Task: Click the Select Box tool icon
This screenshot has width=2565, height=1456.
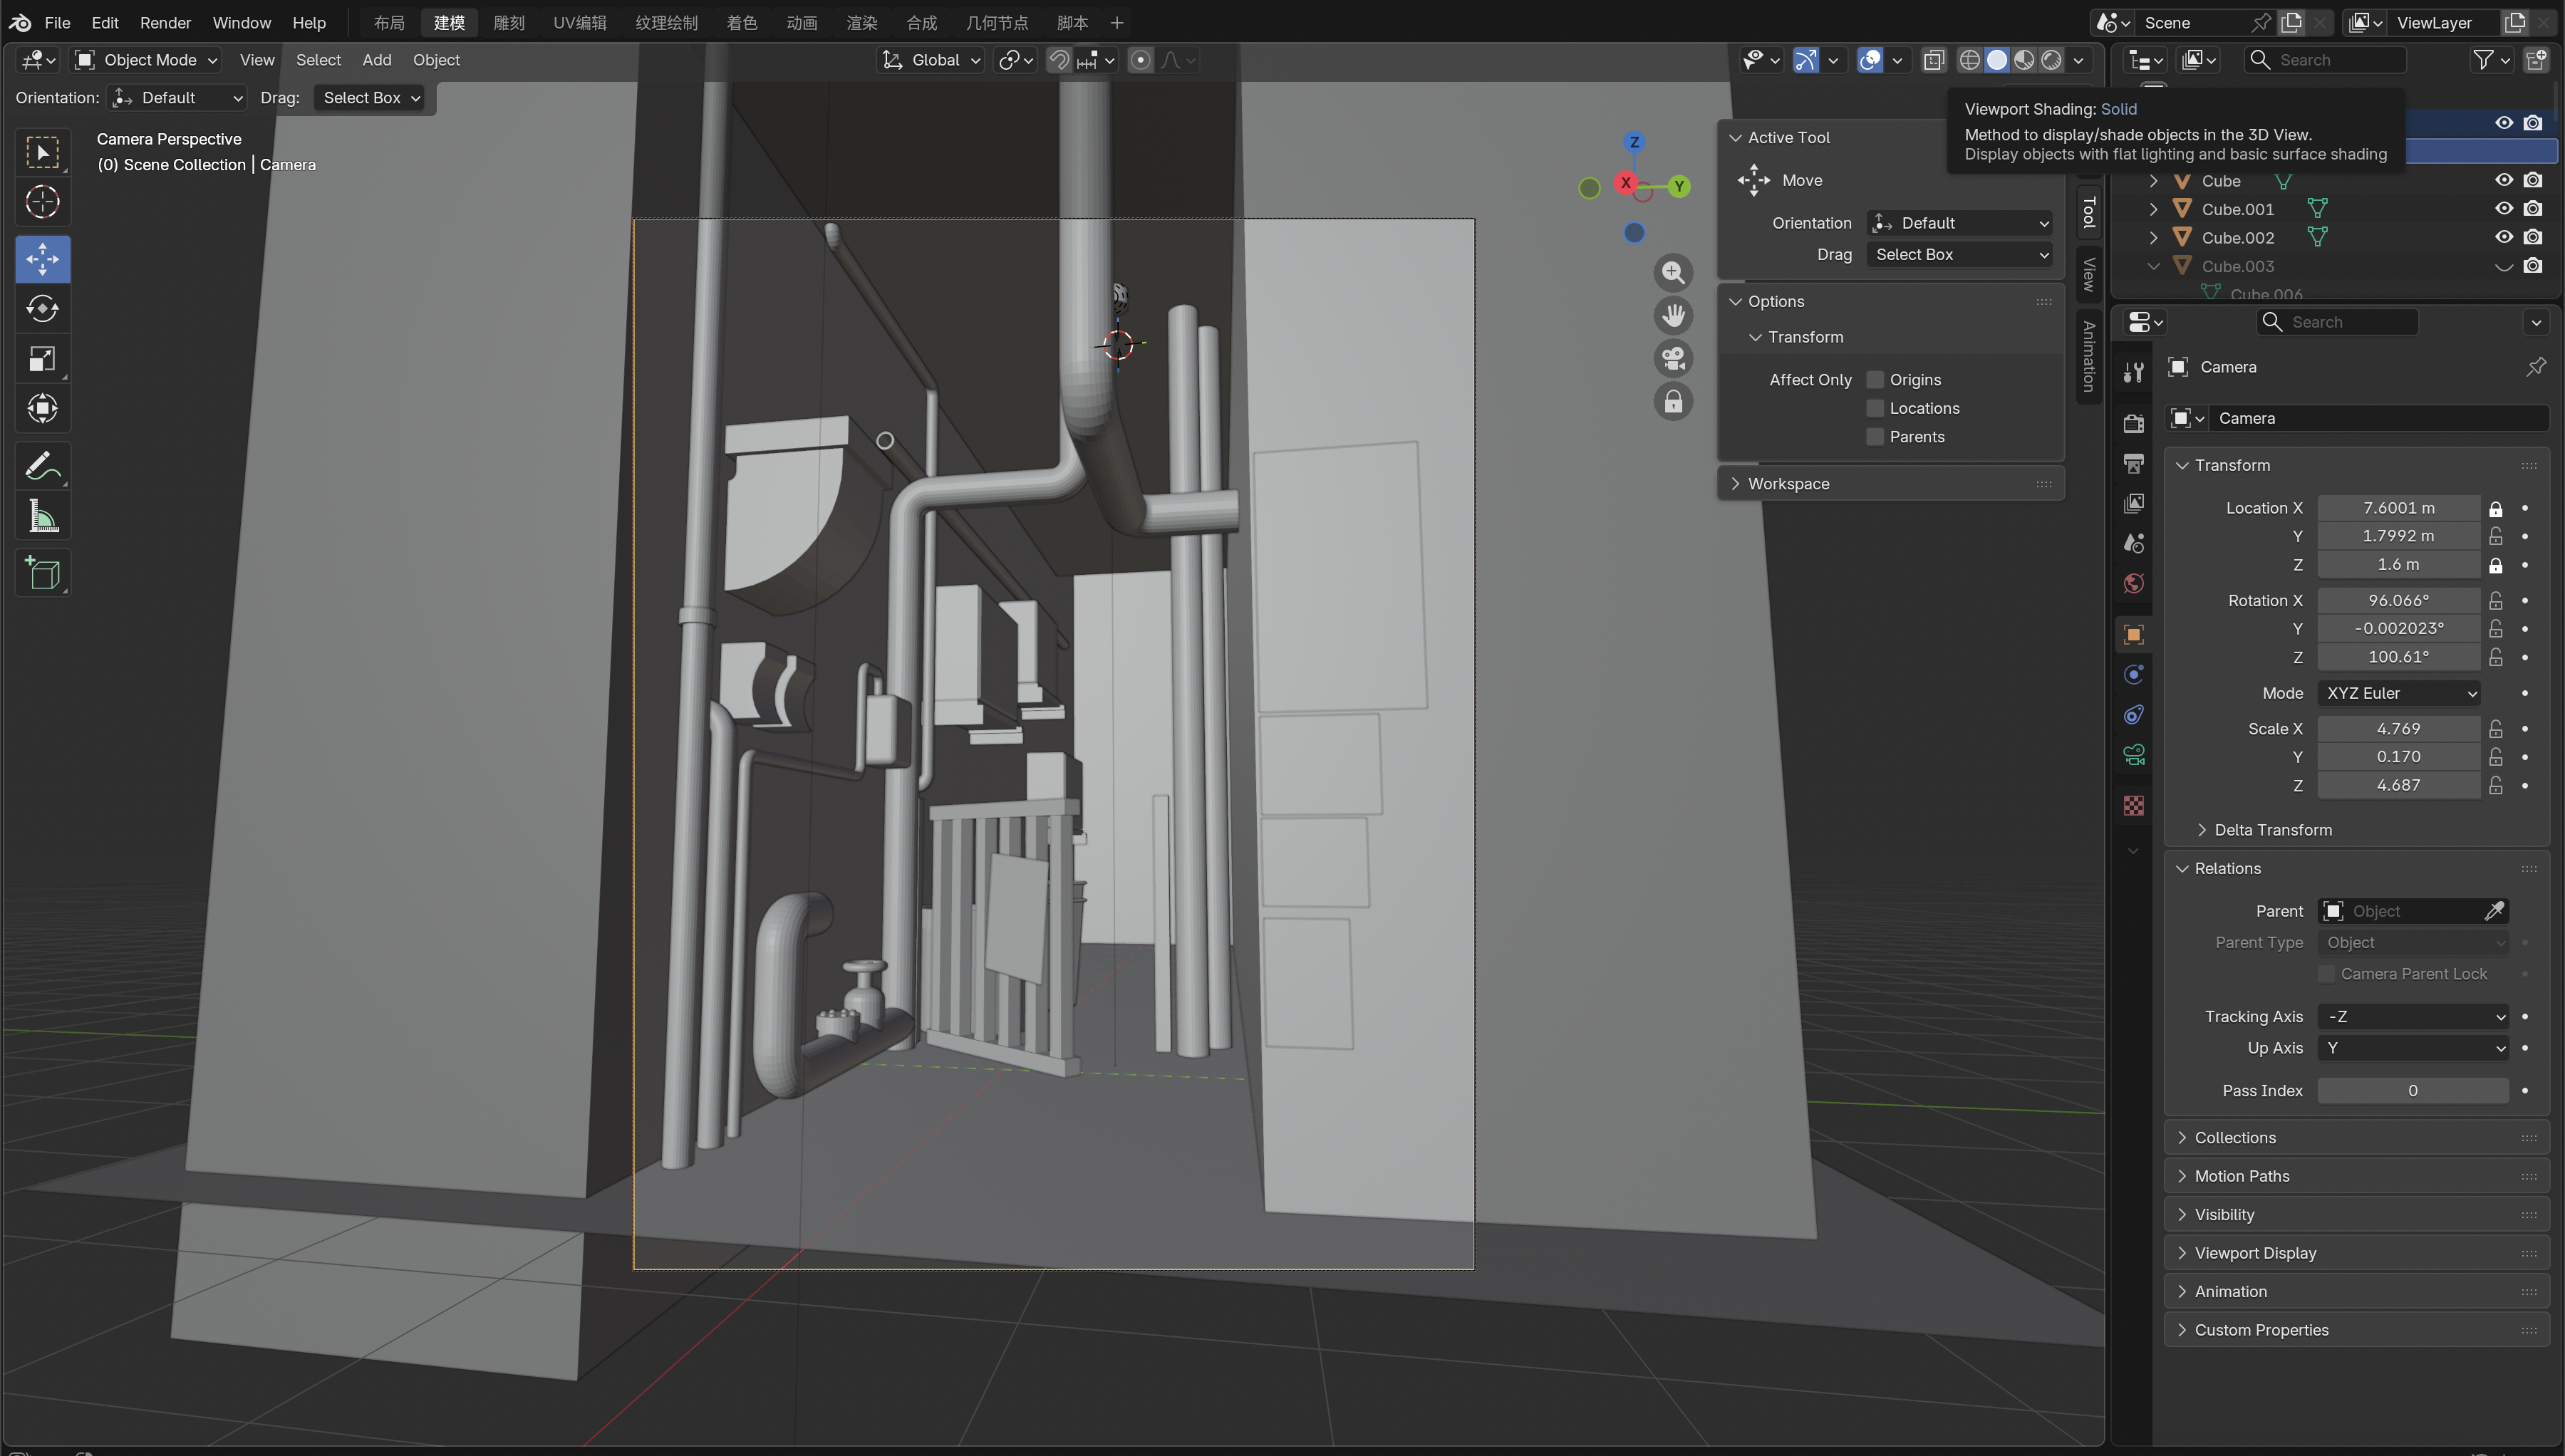Action: pyautogui.click(x=42, y=152)
